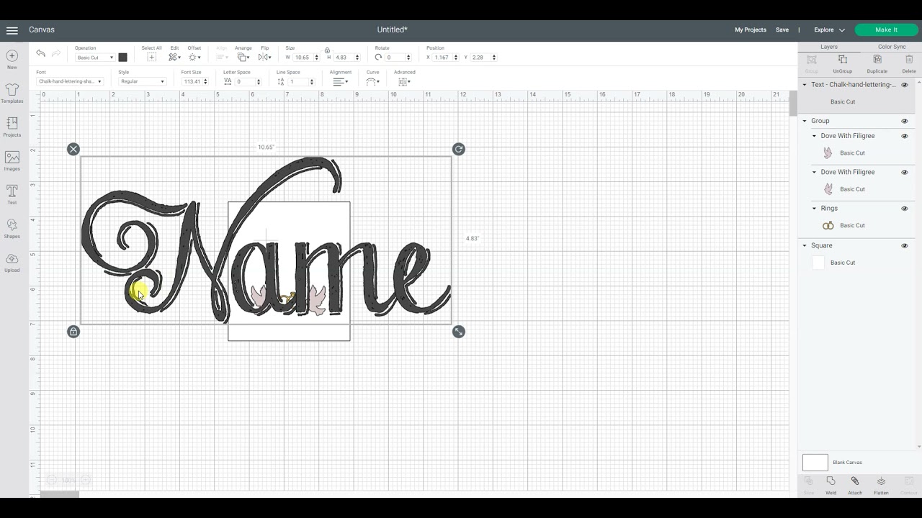
Task: Click the Undo arrow
Action: [41, 53]
